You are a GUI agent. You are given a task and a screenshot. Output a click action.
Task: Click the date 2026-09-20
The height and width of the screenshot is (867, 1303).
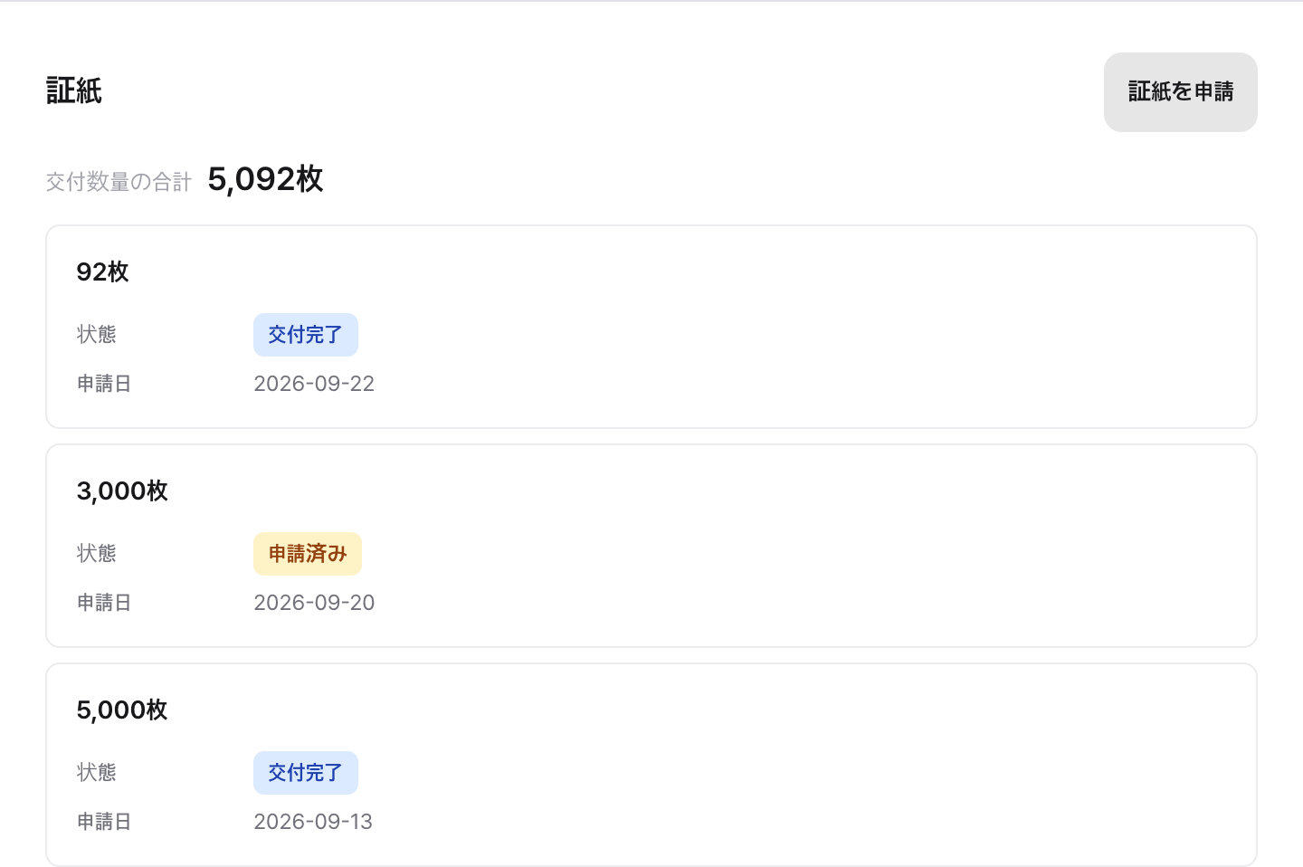[x=314, y=603]
